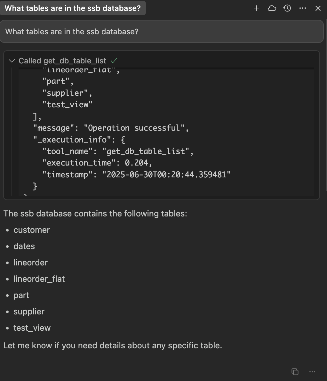Open chat history clock icon
Viewport: 327px width, 381px height.
pos(287,8)
